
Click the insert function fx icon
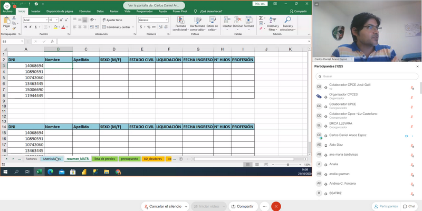52,42
